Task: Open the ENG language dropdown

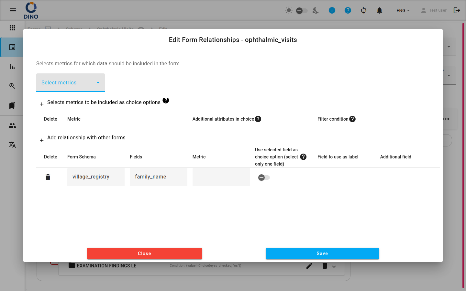Action: (403, 10)
